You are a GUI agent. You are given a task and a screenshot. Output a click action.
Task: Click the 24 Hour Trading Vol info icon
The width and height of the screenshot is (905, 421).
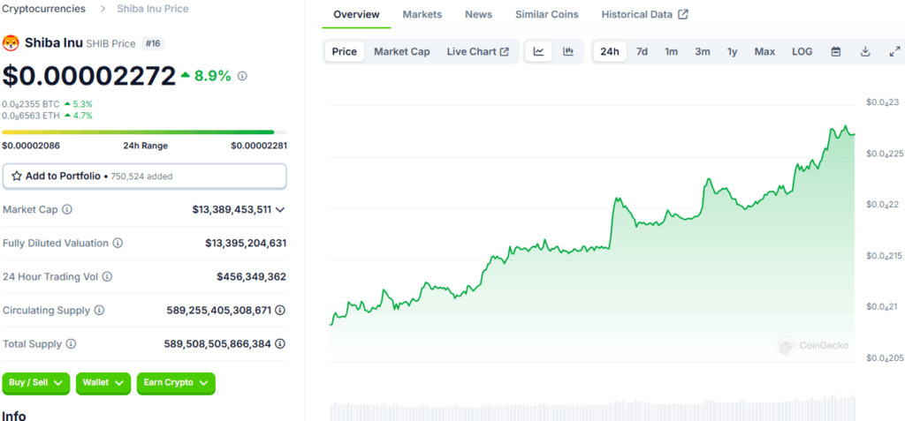click(x=107, y=277)
